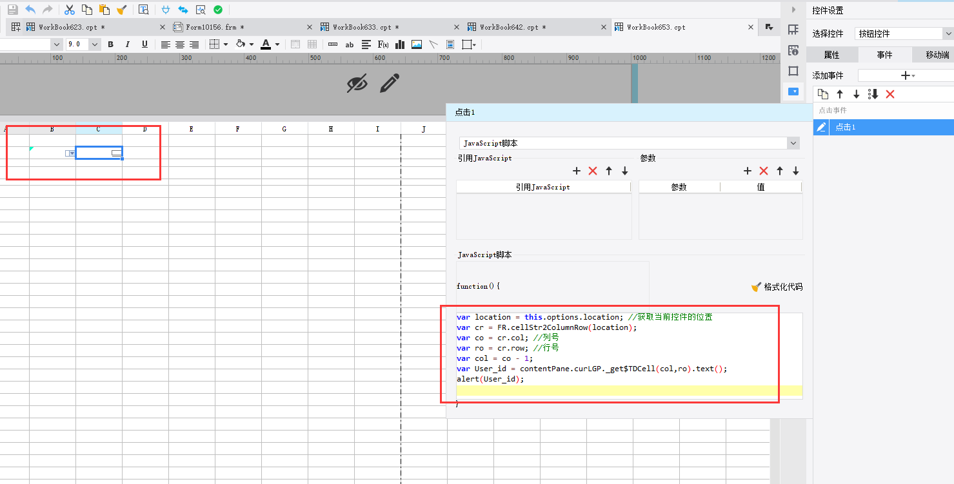Toggle the crossed-eye visibility icon
The width and height of the screenshot is (954, 484).
point(357,83)
